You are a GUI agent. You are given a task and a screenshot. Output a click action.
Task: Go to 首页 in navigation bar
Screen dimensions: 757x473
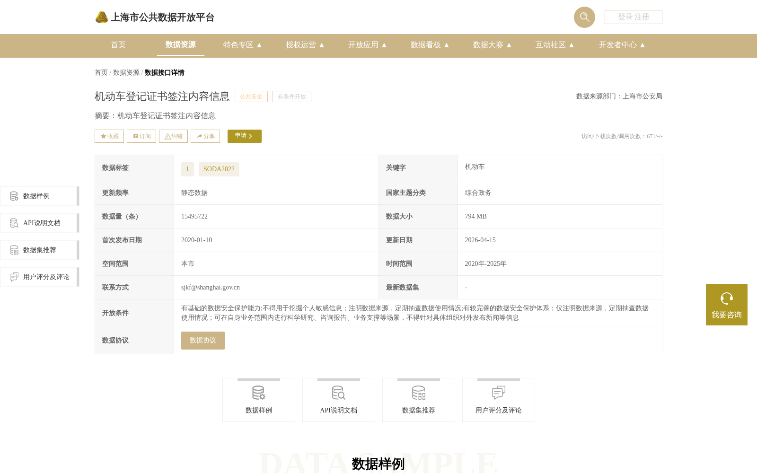118,45
